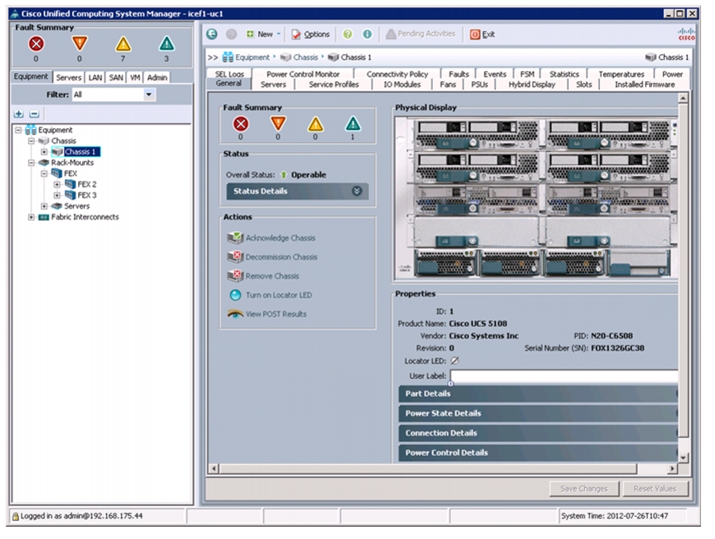This screenshot has width=715, height=539.
Task: Collapse the Equipment tree root node
Action: [18, 130]
